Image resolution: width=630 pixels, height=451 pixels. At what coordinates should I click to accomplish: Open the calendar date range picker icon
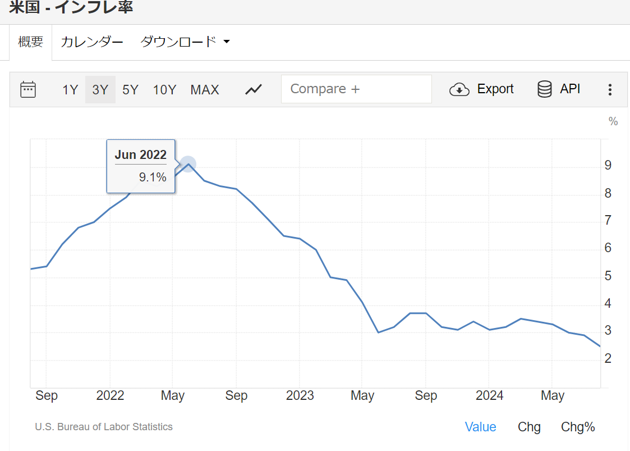pos(28,89)
